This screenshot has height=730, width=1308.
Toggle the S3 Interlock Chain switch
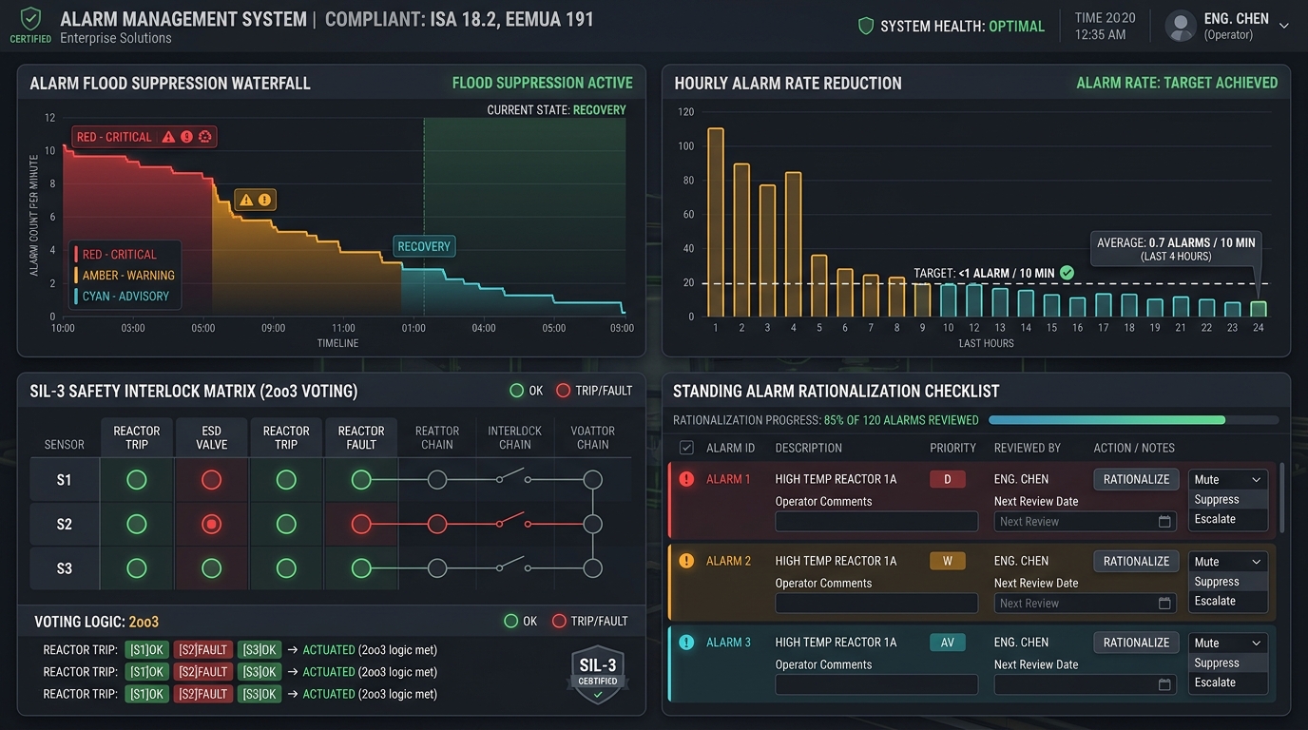point(513,566)
